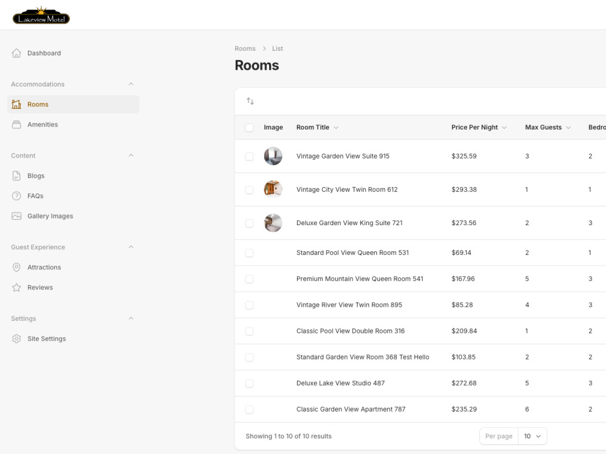Image resolution: width=606 pixels, height=454 pixels.
Task: Check the Vintage River View Twin Room 895 row
Action: [x=249, y=305]
